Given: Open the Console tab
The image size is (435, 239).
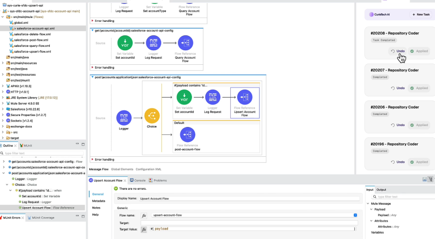Looking at the screenshot, I should point(138,181).
